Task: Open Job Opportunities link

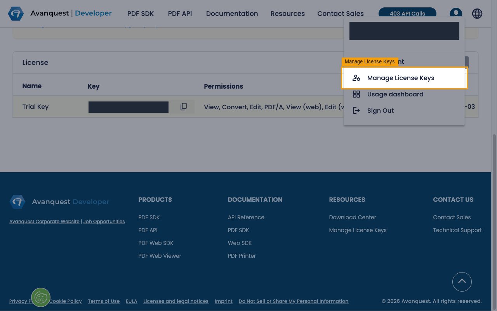Action: [104, 222]
